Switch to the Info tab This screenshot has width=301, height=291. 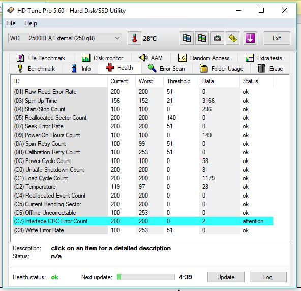pyautogui.click(x=81, y=69)
